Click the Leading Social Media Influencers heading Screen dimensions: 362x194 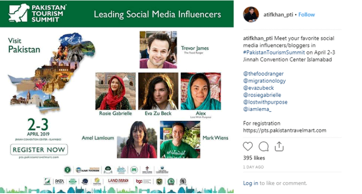point(157,14)
